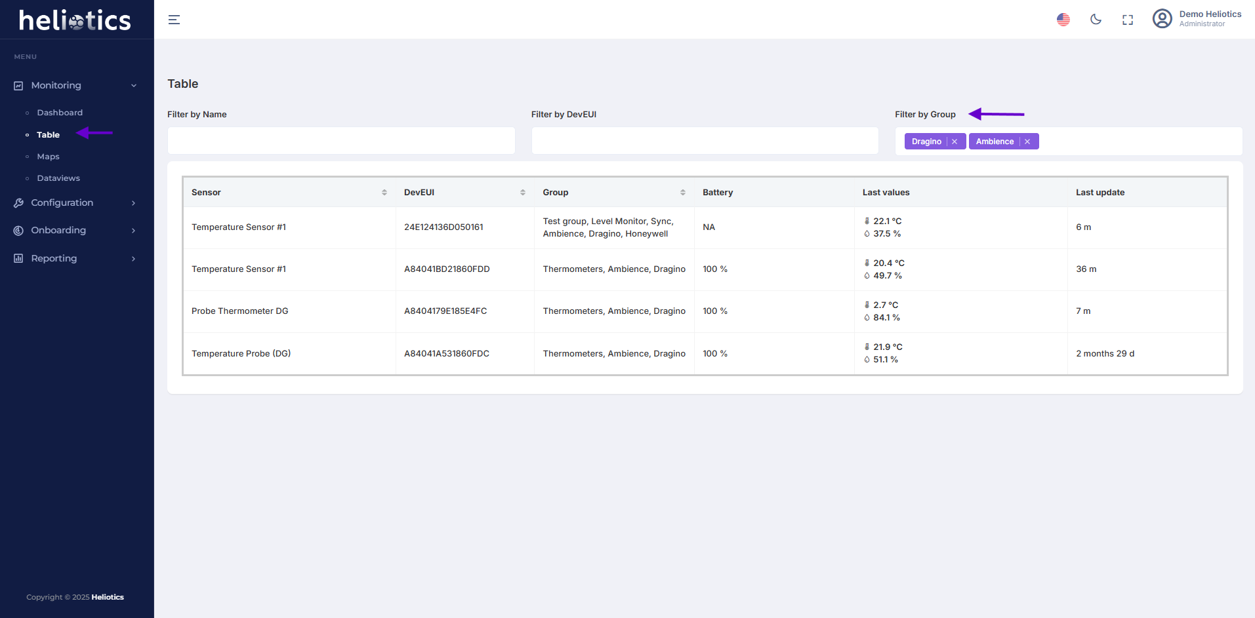Select DevEUI A8404179E185E4FC cell
Viewport: 1255px width, 618px height.
445,311
